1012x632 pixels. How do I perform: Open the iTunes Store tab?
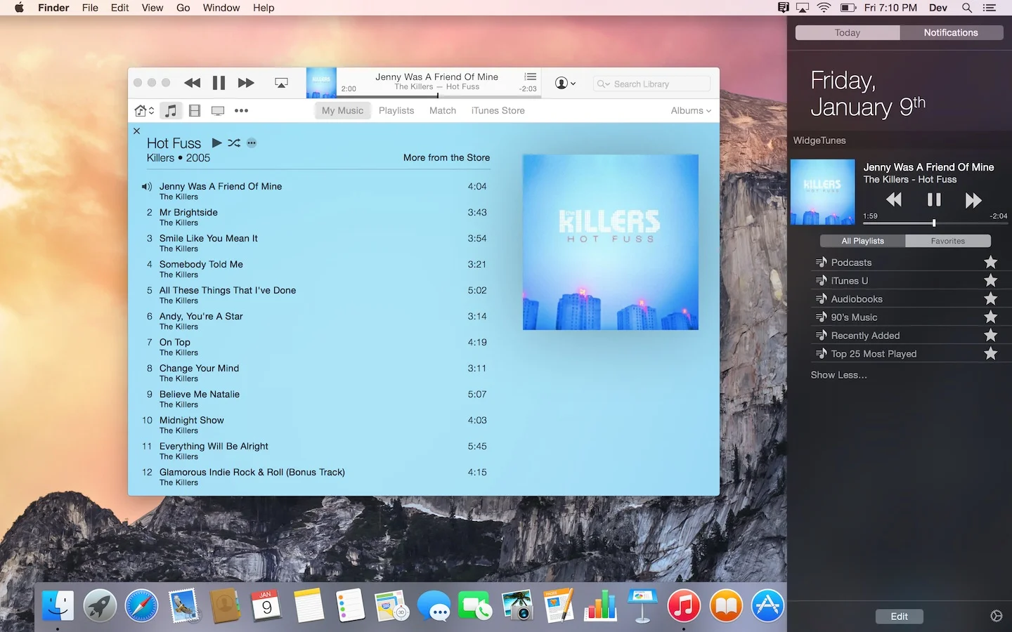pyautogui.click(x=498, y=110)
